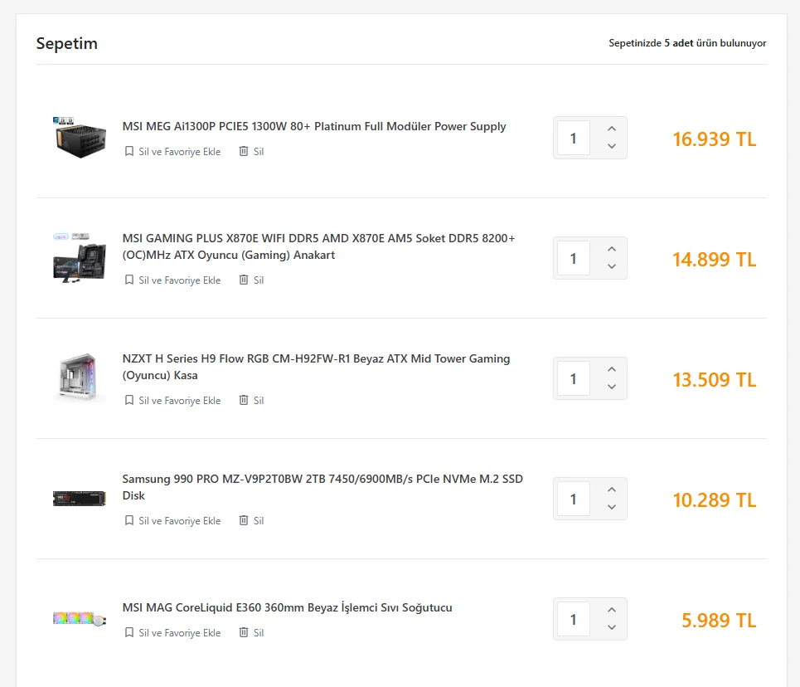
Task: Click bookmark icon for NZXT H9 Flow case
Action: [x=128, y=401]
